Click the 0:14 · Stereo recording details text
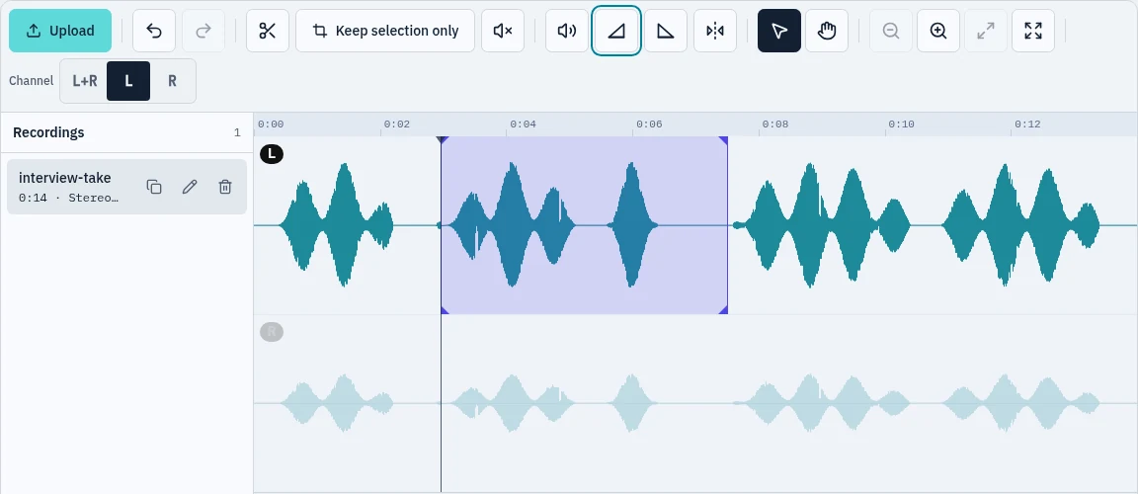Viewport: 1138px width, 494px height. [x=68, y=198]
